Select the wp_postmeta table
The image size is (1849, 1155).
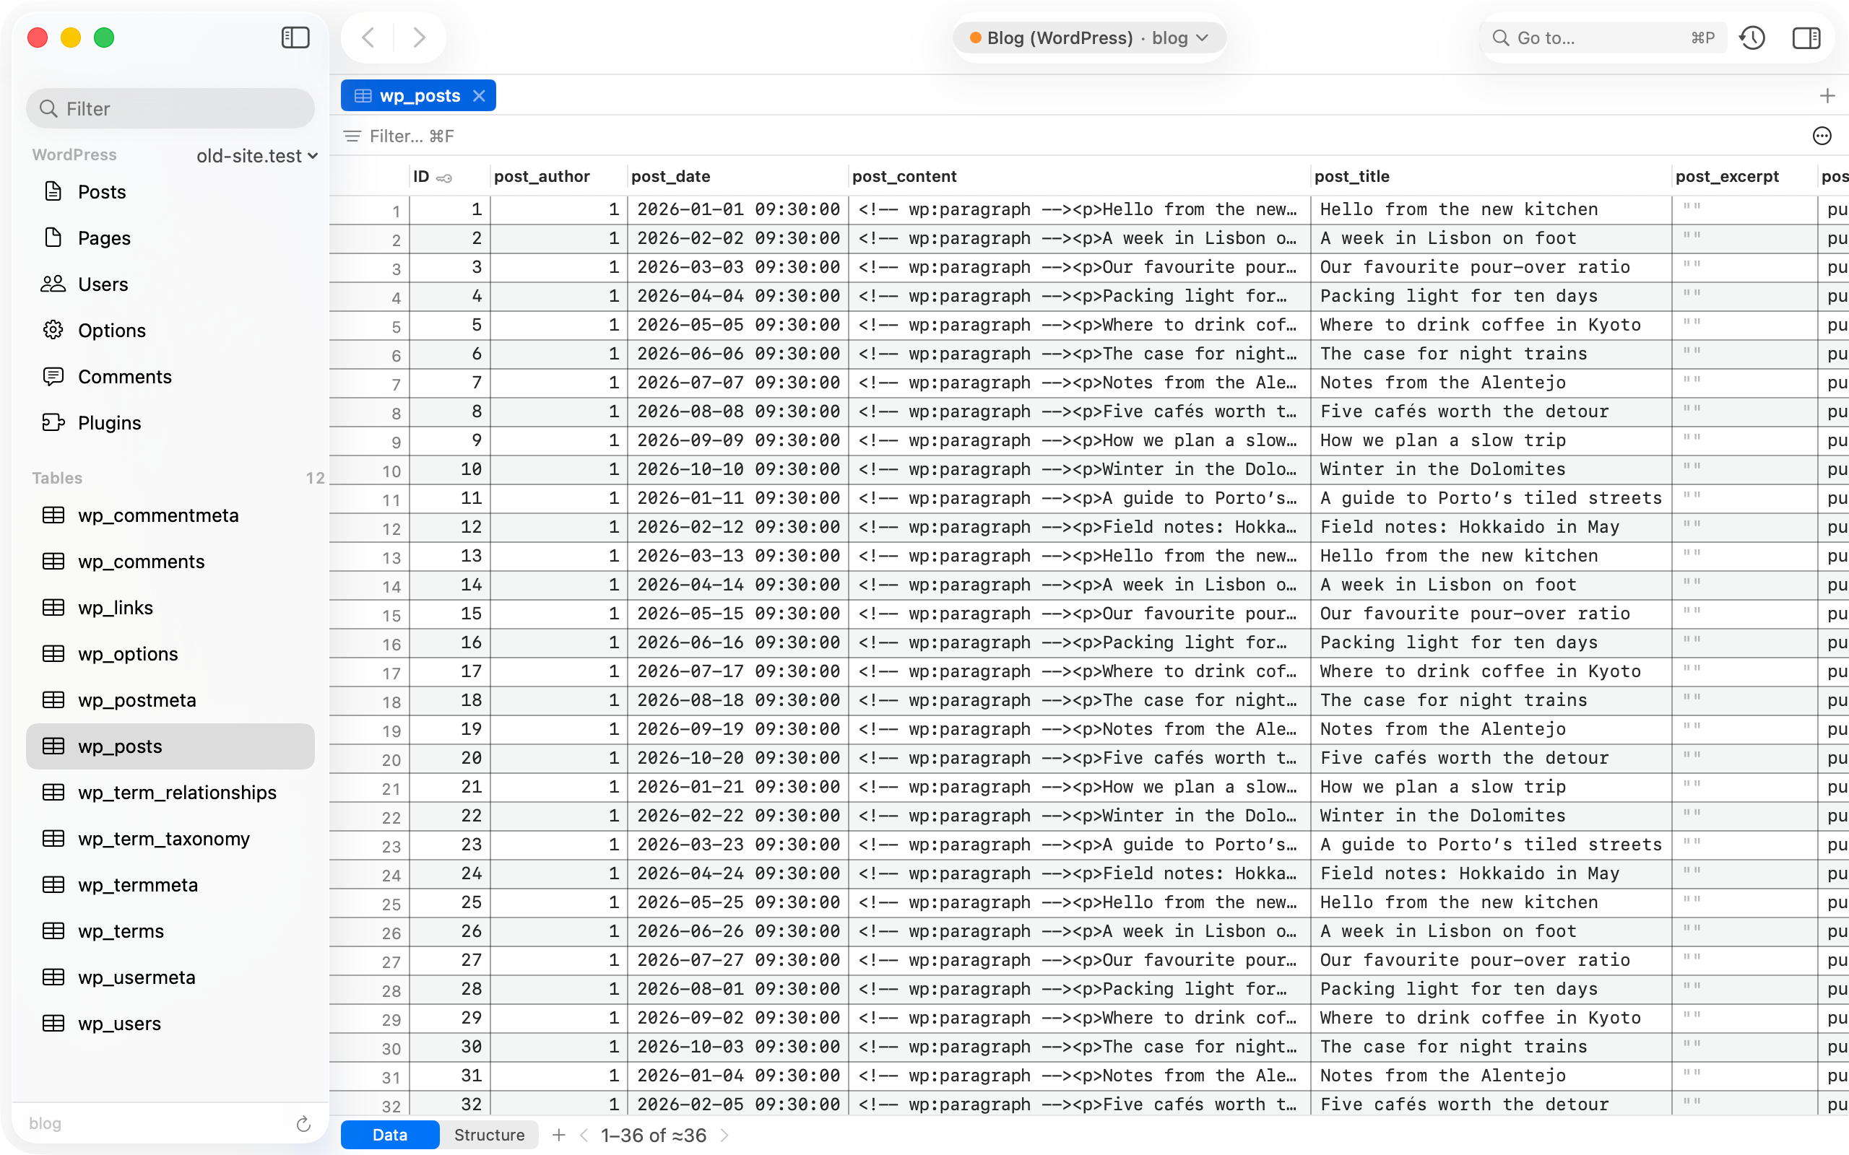170,700
